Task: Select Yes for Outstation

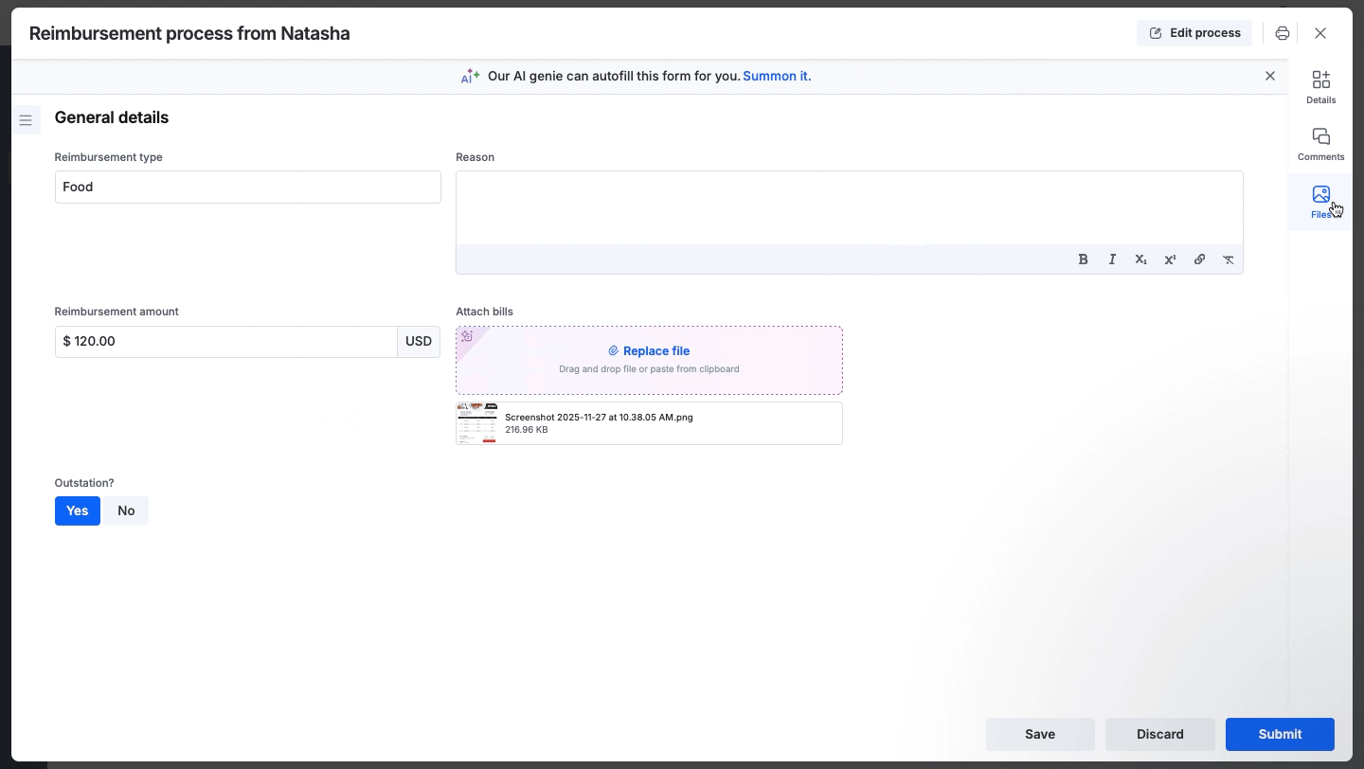Action: click(77, 510)
